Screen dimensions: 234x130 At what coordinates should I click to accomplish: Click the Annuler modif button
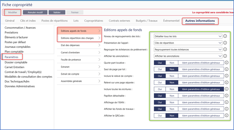(35, 12)
